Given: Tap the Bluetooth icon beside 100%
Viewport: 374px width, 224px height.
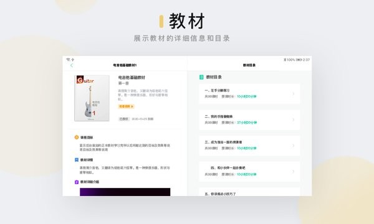Looking at the screenshot, I should tap(285, 60).
